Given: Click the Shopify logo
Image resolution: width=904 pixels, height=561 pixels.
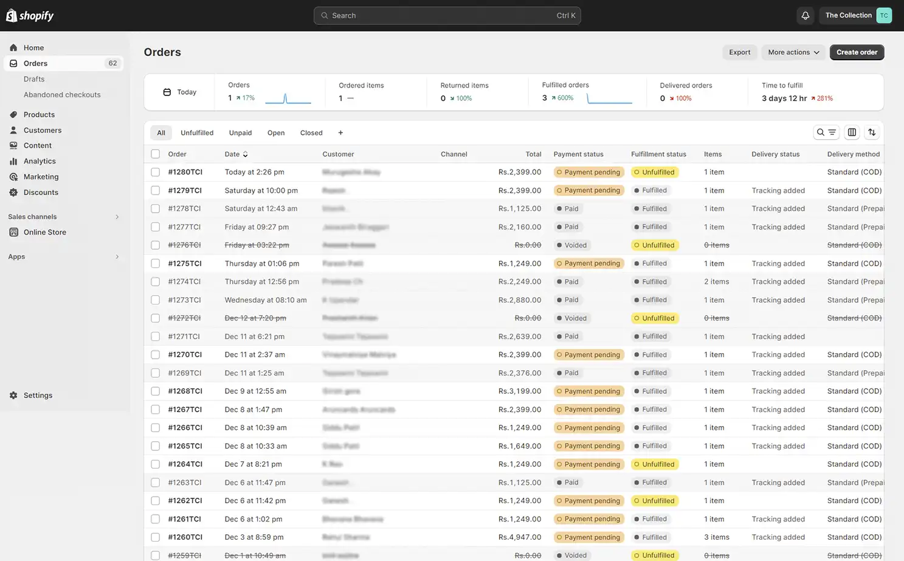Looking at the screenshot, I should pos(29,15).
